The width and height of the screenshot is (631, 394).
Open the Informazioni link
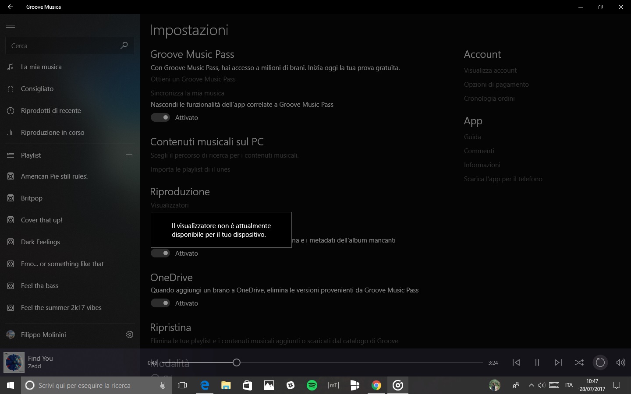click(482, 165)
